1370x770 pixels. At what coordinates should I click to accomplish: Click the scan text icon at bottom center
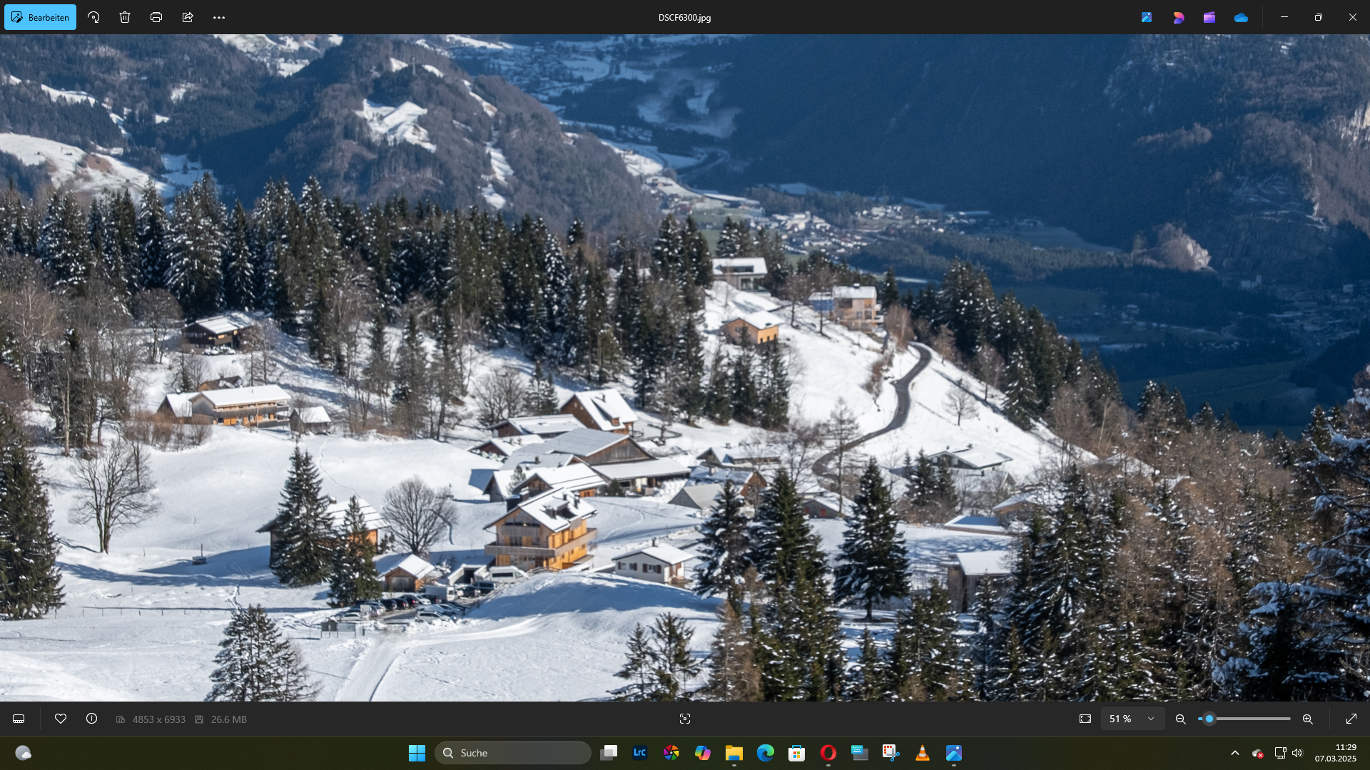pyautogui.click(x=685, y=719)
